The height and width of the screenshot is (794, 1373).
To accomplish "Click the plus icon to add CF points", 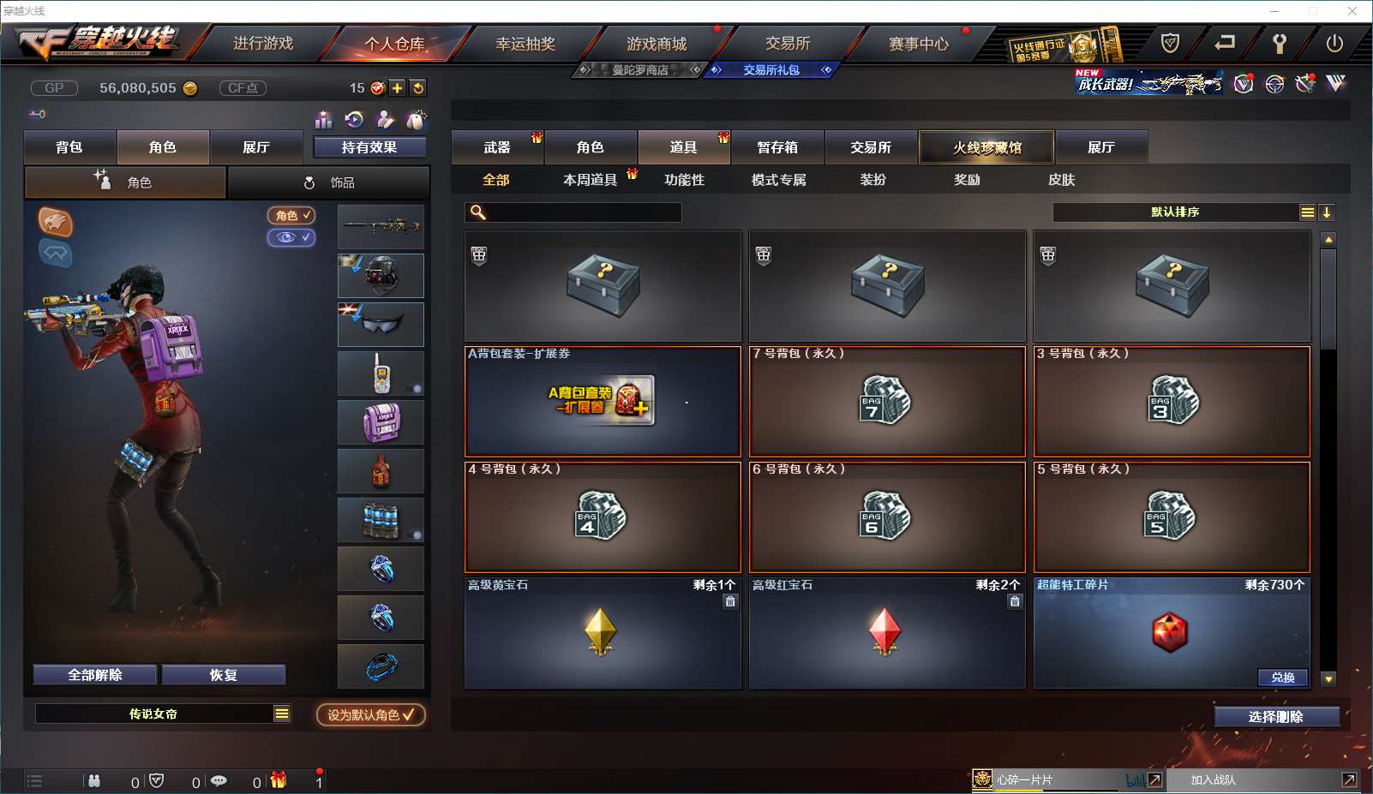I will [x=398, y=87].
